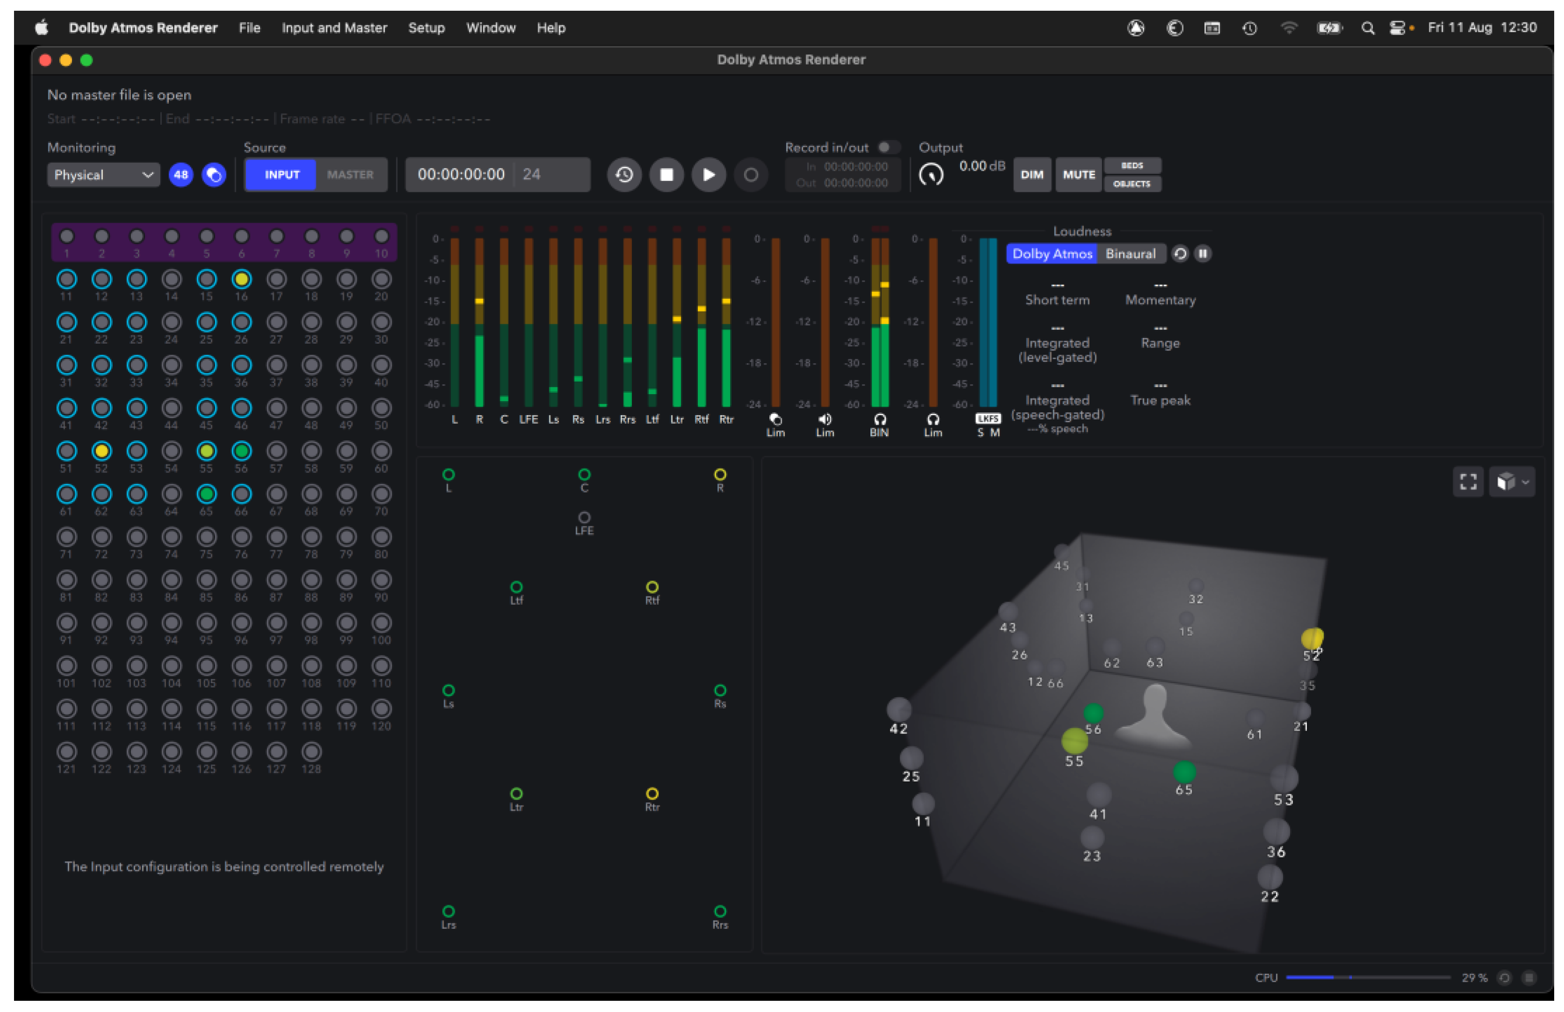
Task: Click the 48 speaker count badge
Action: pos(181,175)
